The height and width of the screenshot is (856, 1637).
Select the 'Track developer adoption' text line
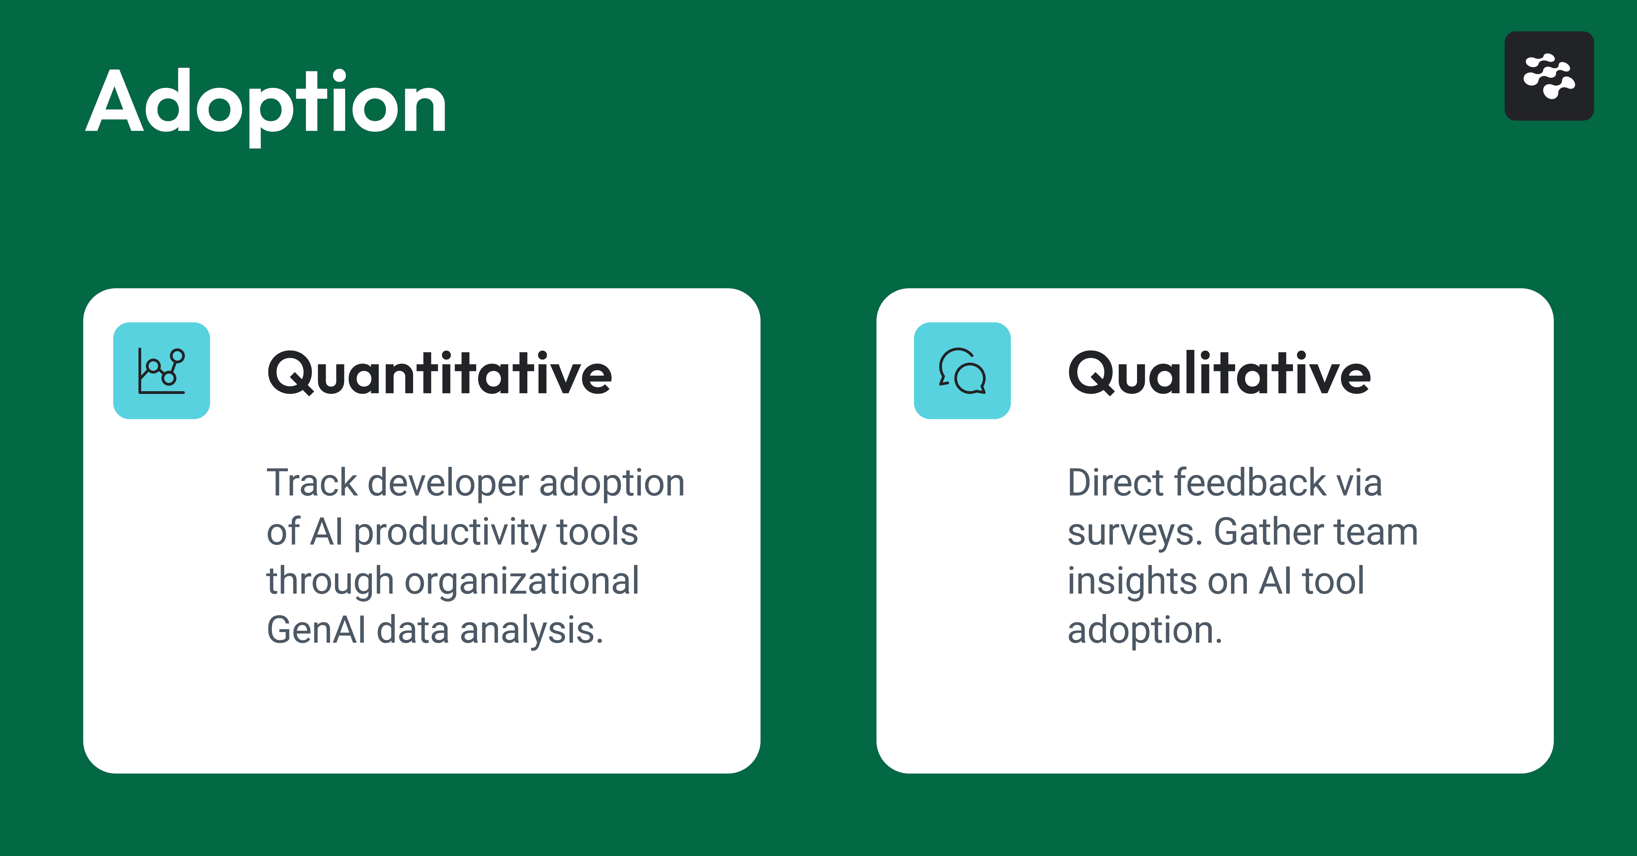475,483
